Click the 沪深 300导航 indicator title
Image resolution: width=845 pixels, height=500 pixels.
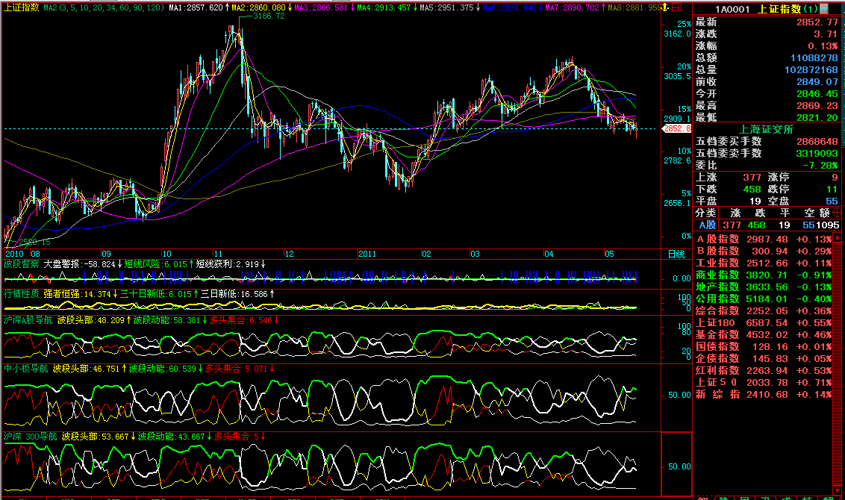[x=30, y=437]
